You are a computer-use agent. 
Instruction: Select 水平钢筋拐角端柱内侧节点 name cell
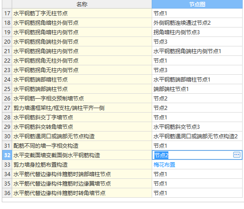[x=82, y=51]
